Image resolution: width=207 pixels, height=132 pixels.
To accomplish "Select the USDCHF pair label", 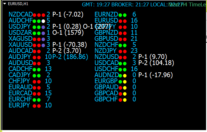I will click(107, 69).
